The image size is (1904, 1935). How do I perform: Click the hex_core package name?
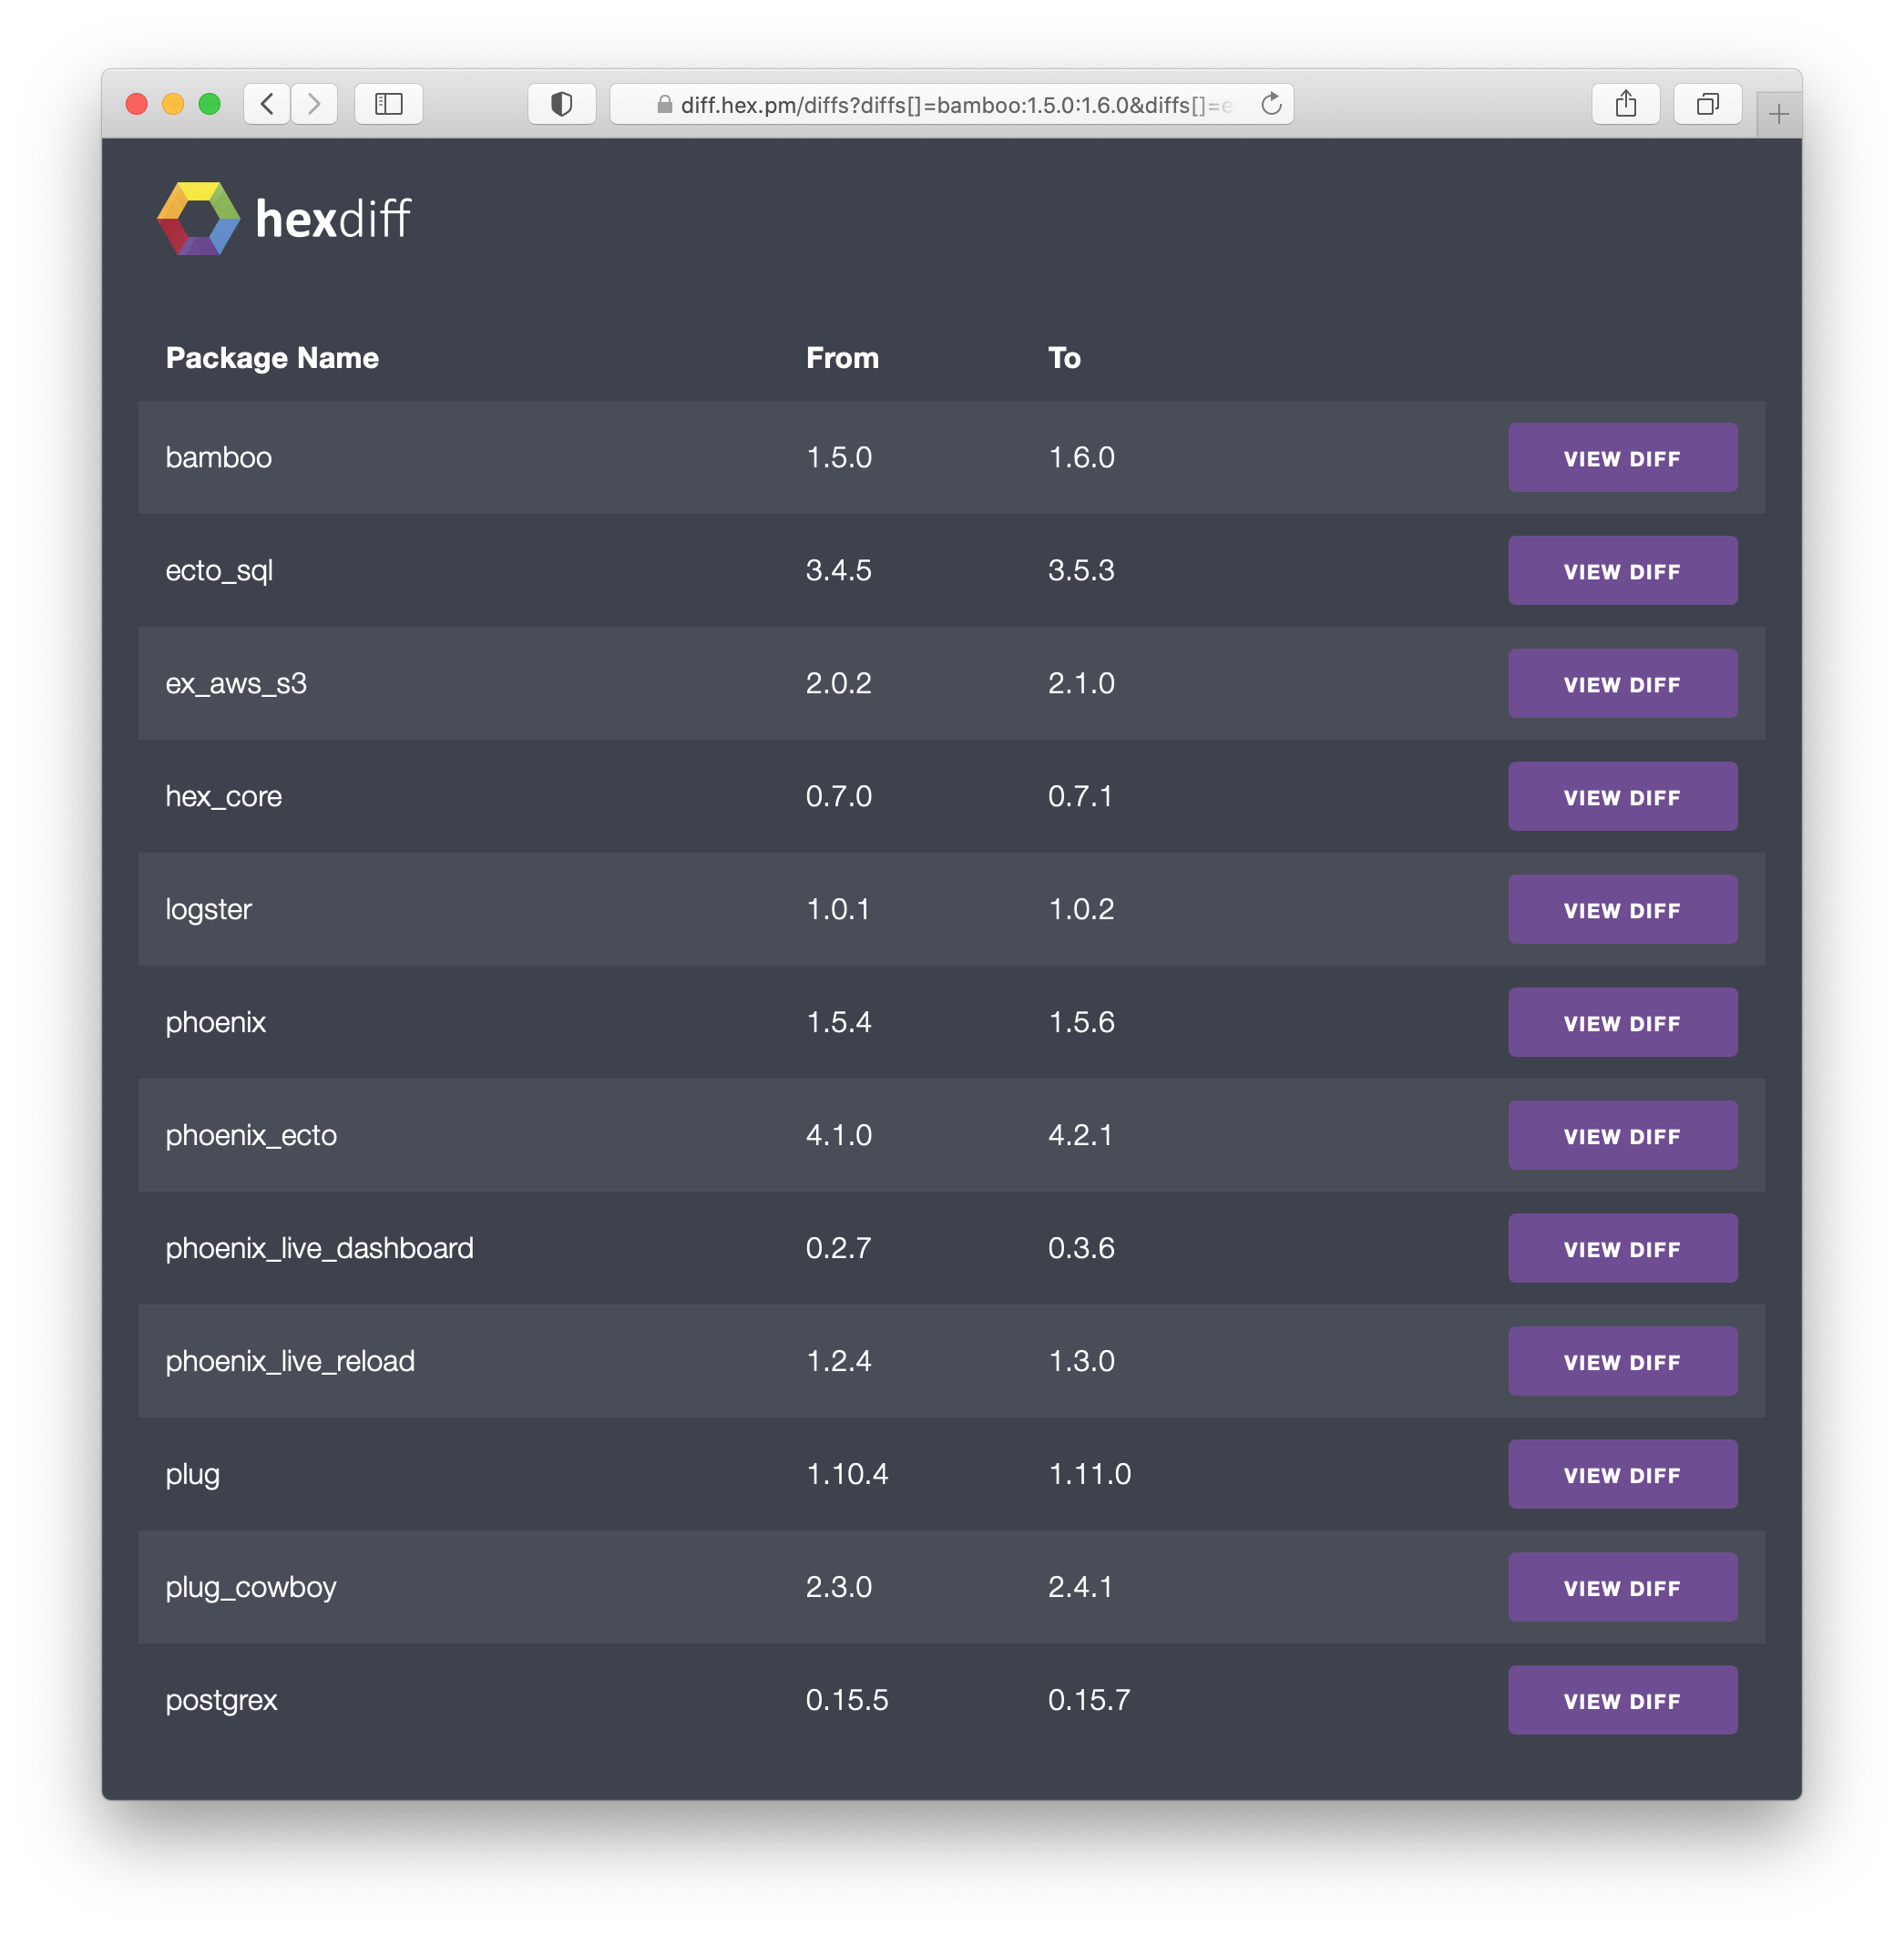[224, 796]
